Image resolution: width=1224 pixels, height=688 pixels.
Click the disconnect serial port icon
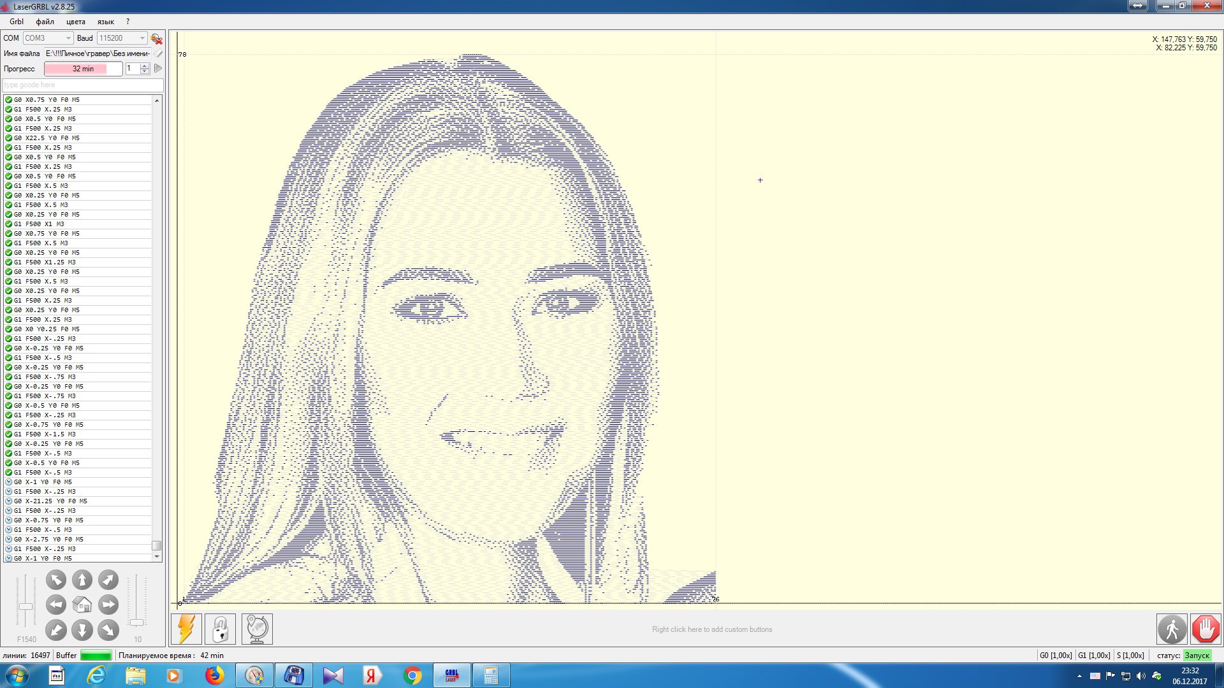(156, 38)
